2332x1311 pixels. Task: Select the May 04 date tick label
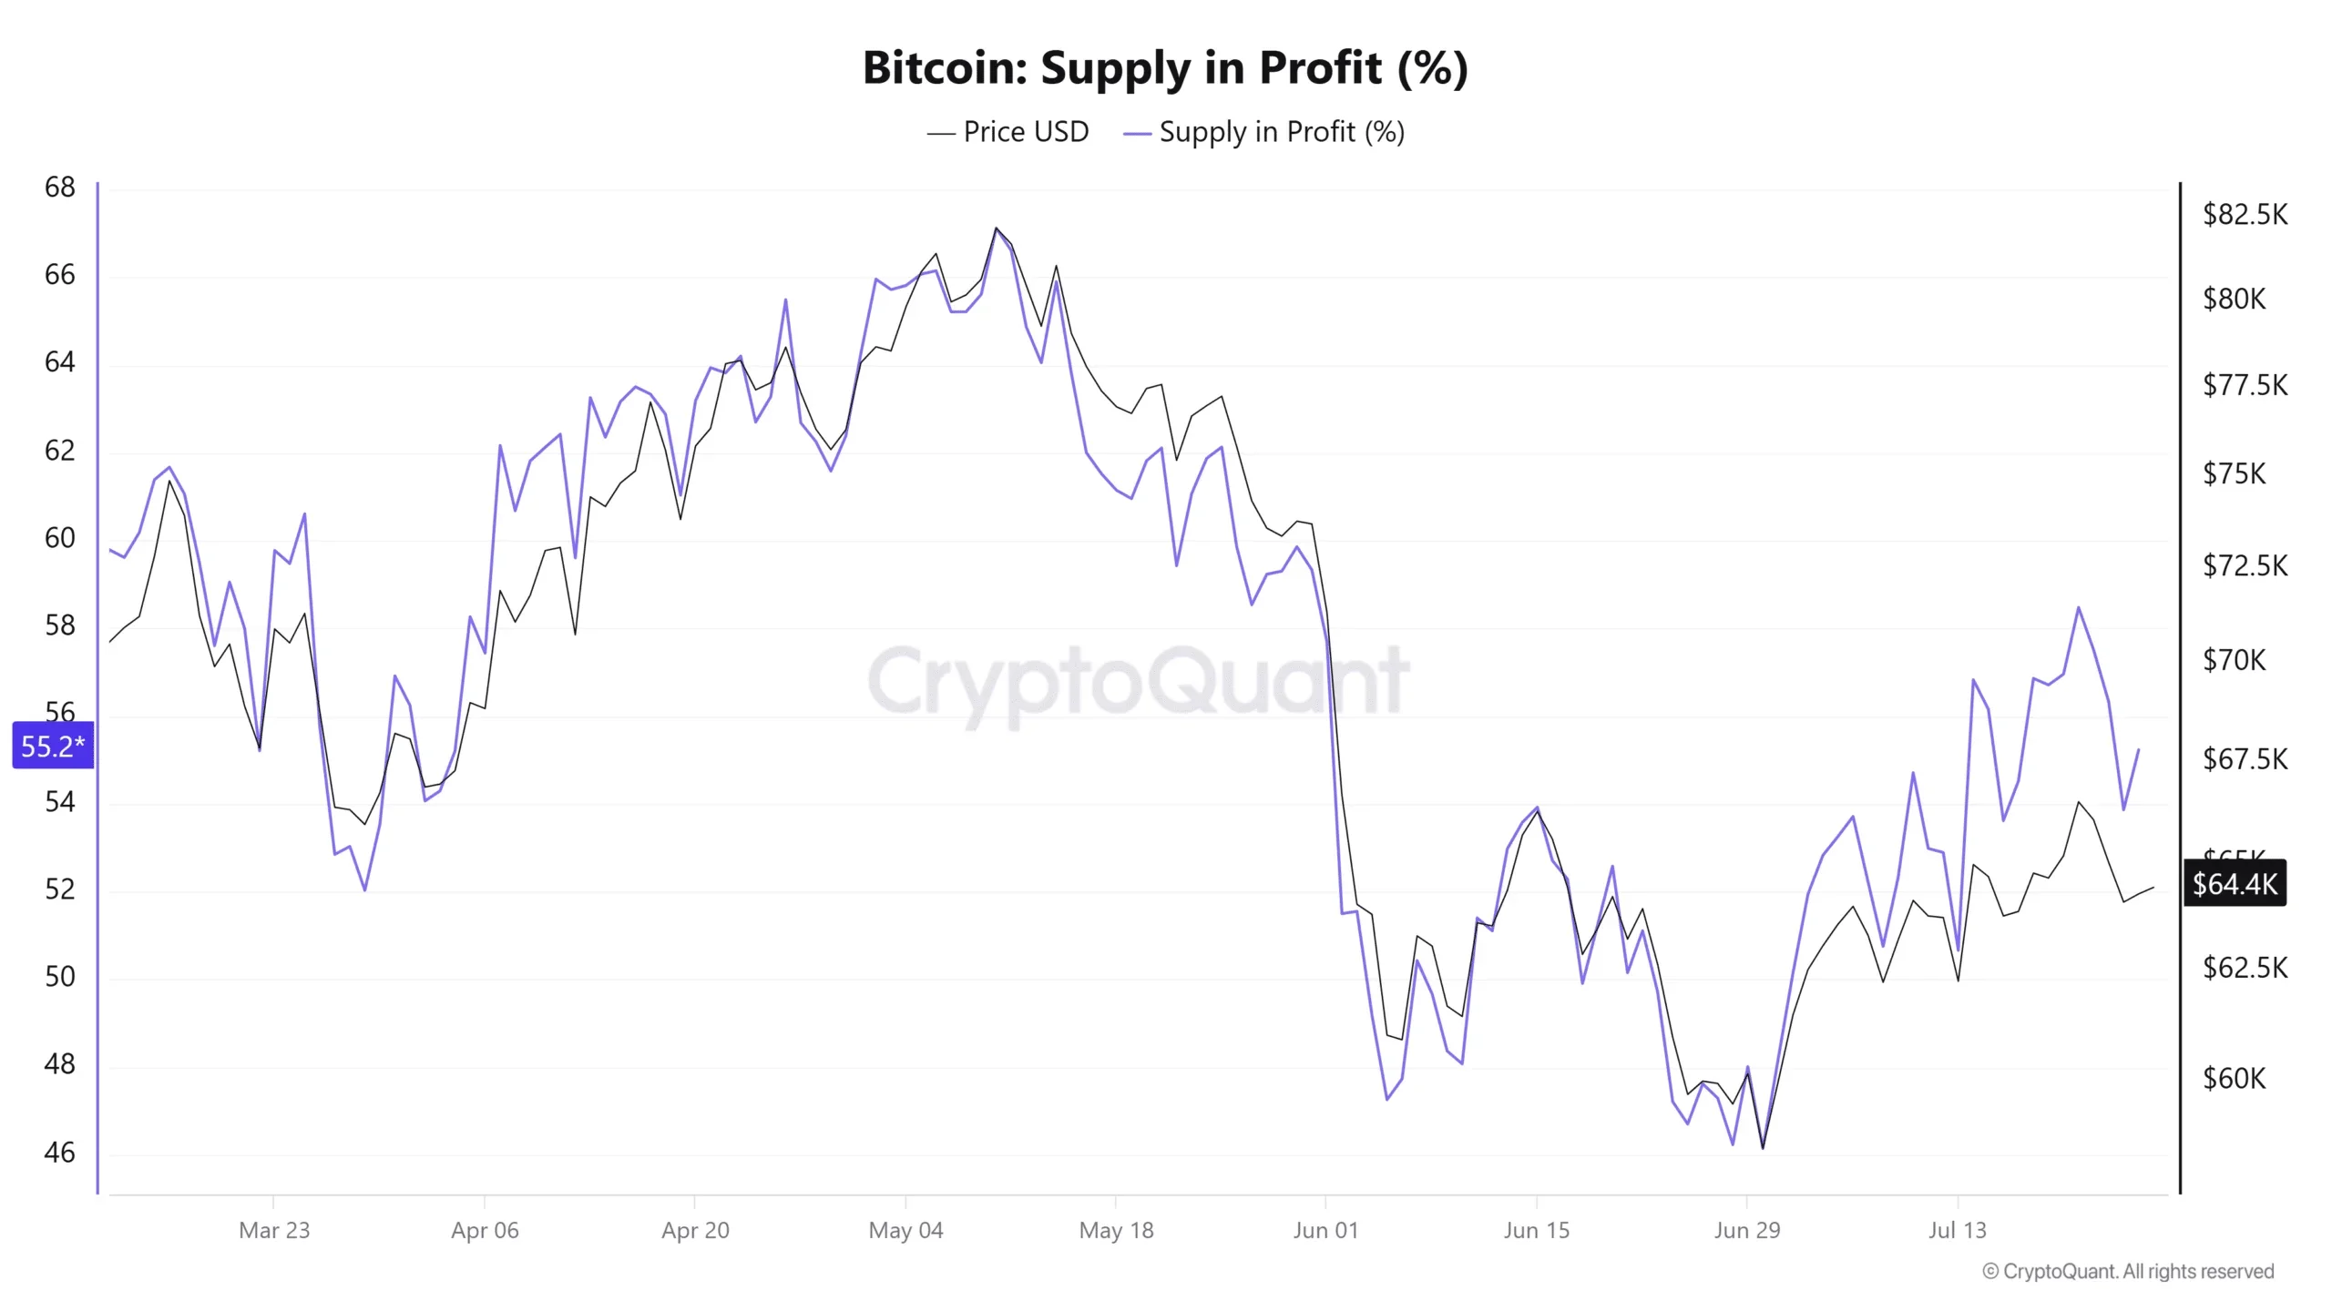(x=905, y=1230)
